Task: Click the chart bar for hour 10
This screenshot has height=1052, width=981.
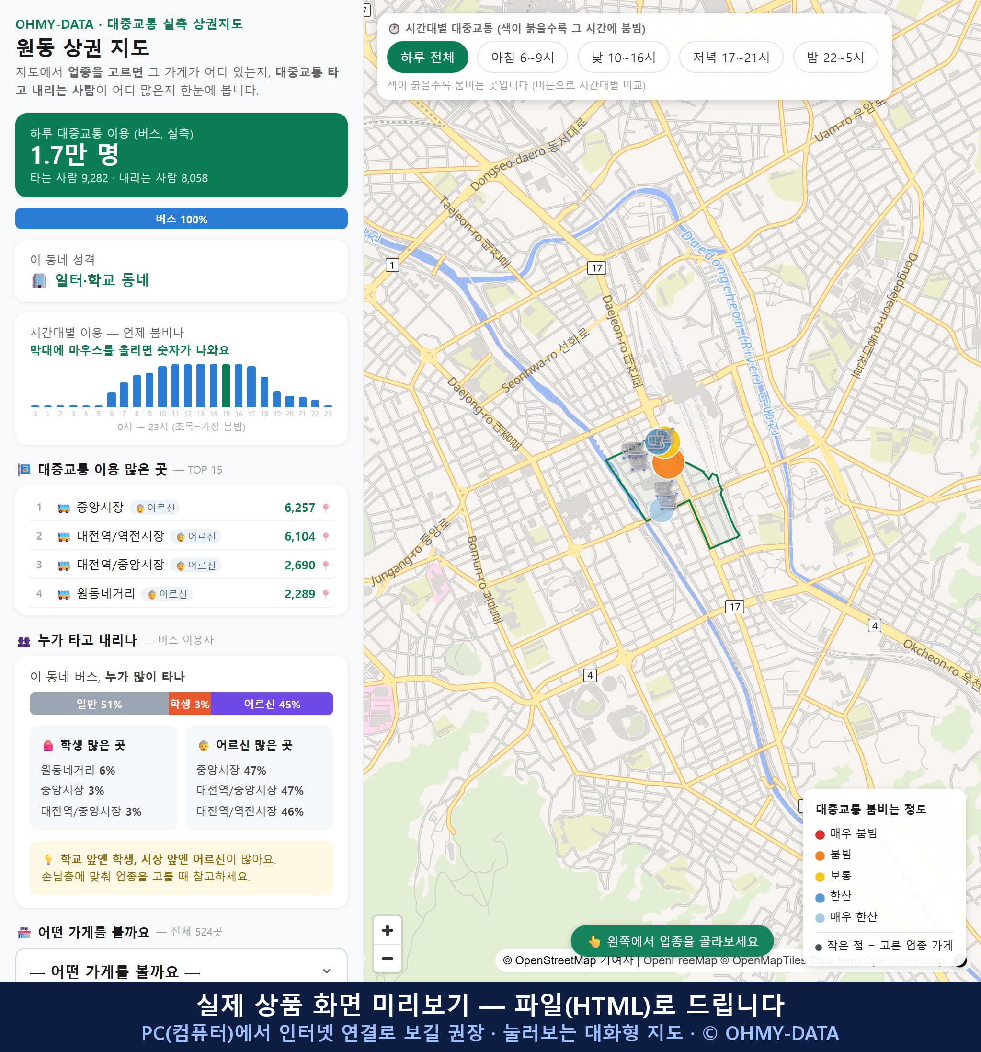Action: [x=162, y=386]
